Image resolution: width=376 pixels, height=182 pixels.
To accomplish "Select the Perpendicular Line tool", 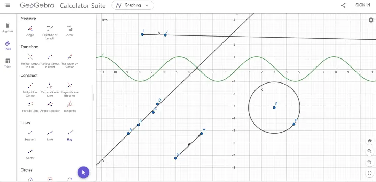I will click(50, 90).
